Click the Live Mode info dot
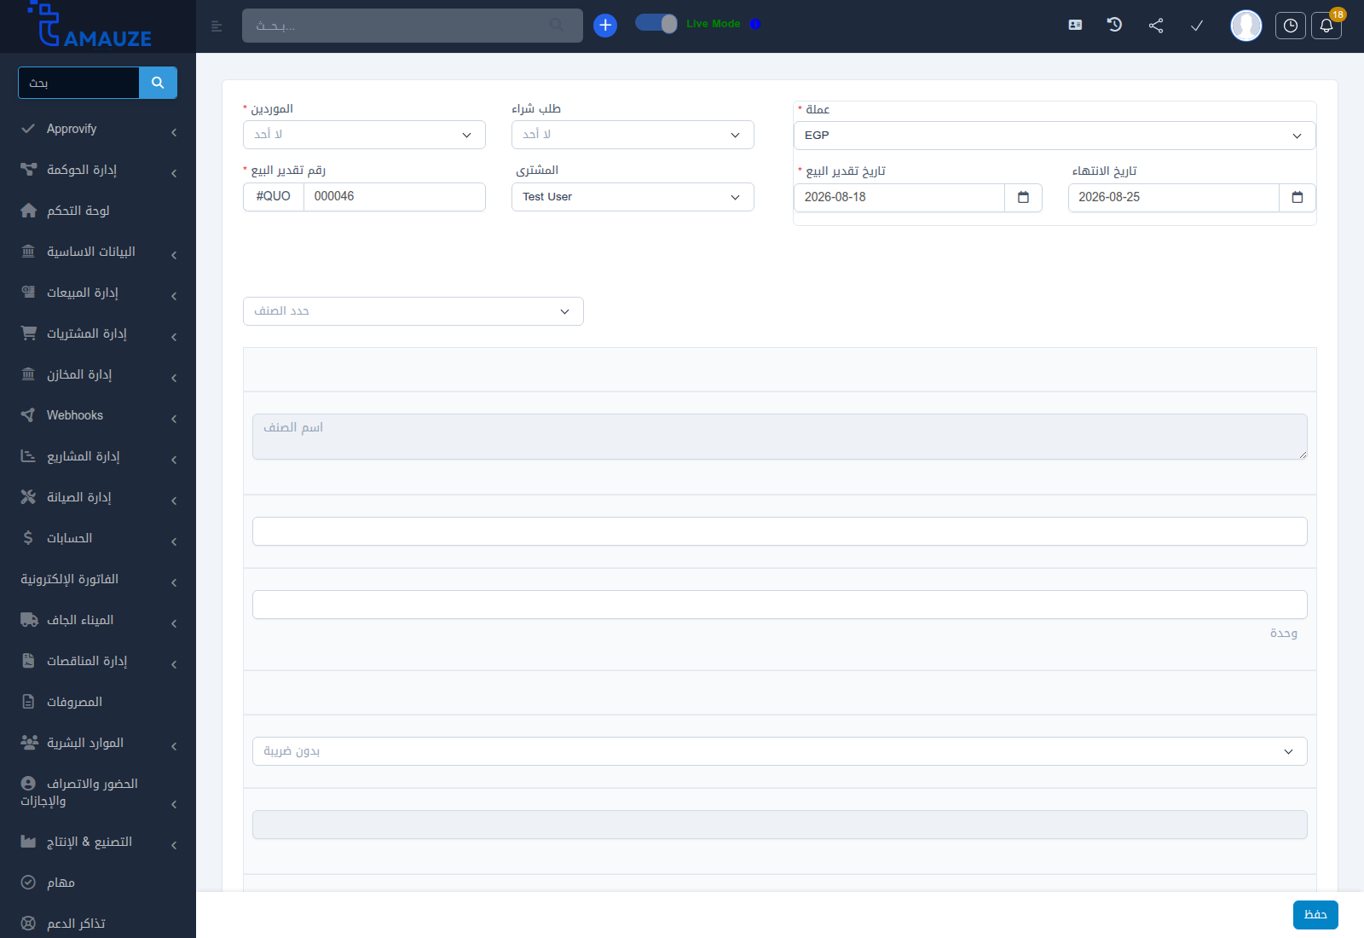Viewport: 1364px width, 938px height. pos(754,24)
